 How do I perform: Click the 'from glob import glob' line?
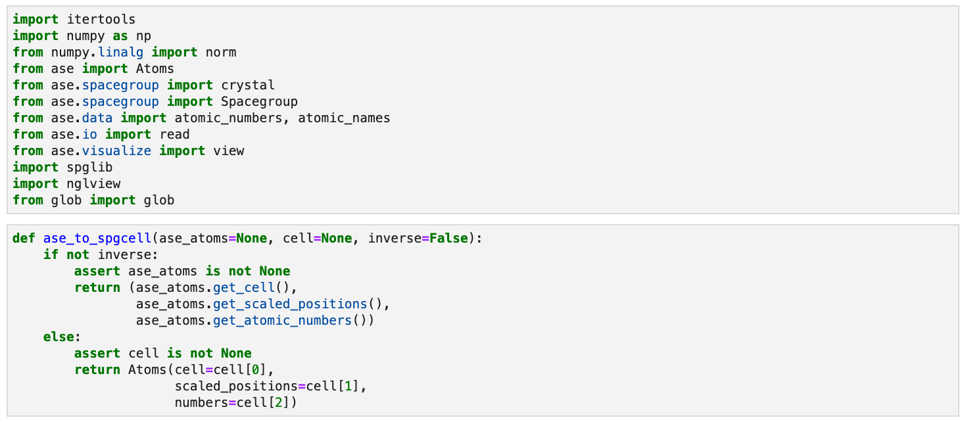click(93, 200)
